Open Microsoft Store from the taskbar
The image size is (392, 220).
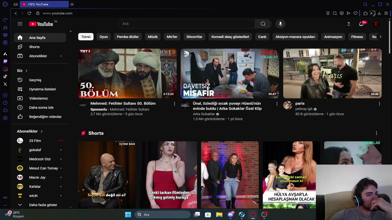(208, 215)
